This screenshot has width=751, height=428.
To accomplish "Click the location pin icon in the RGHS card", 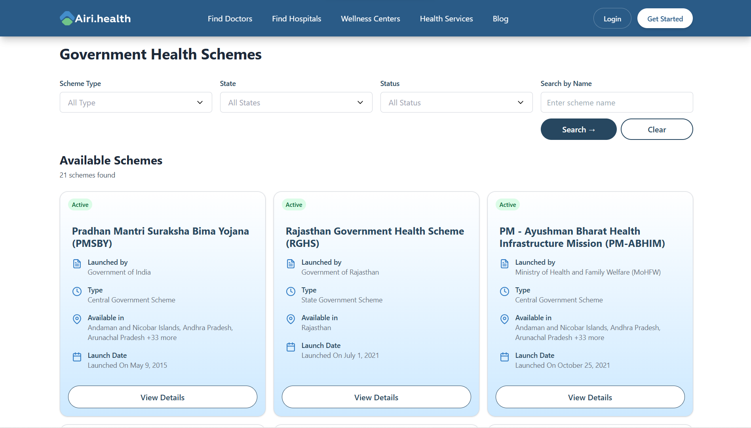I will tap(291, 319).
